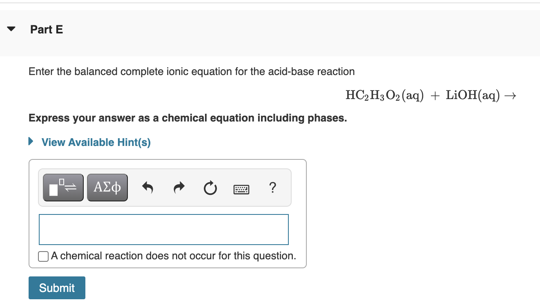Screen dimensions: 540x307
Task: Select the subscript/superscript template button
Action: click(63, 187)
